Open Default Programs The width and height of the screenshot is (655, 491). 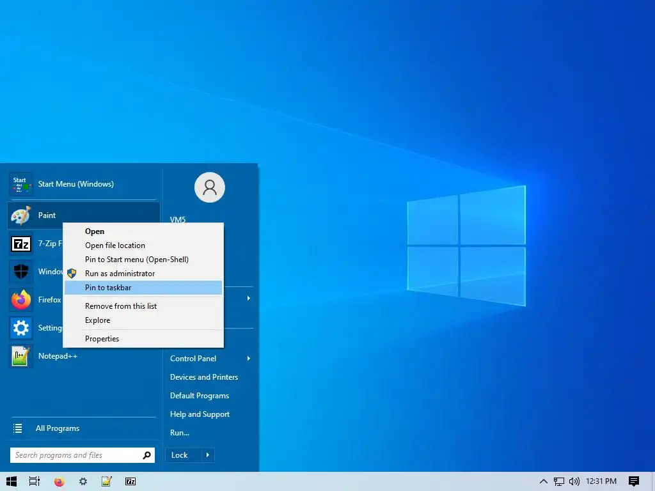200,396
